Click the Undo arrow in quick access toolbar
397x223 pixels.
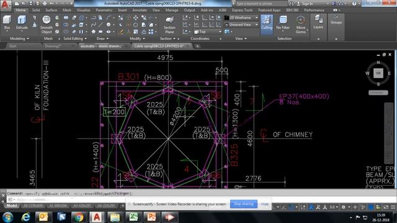click(51, 4)
